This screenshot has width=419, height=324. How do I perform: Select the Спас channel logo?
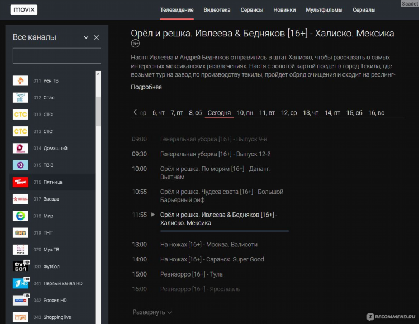pyautogui.click(x=21, y=98)
